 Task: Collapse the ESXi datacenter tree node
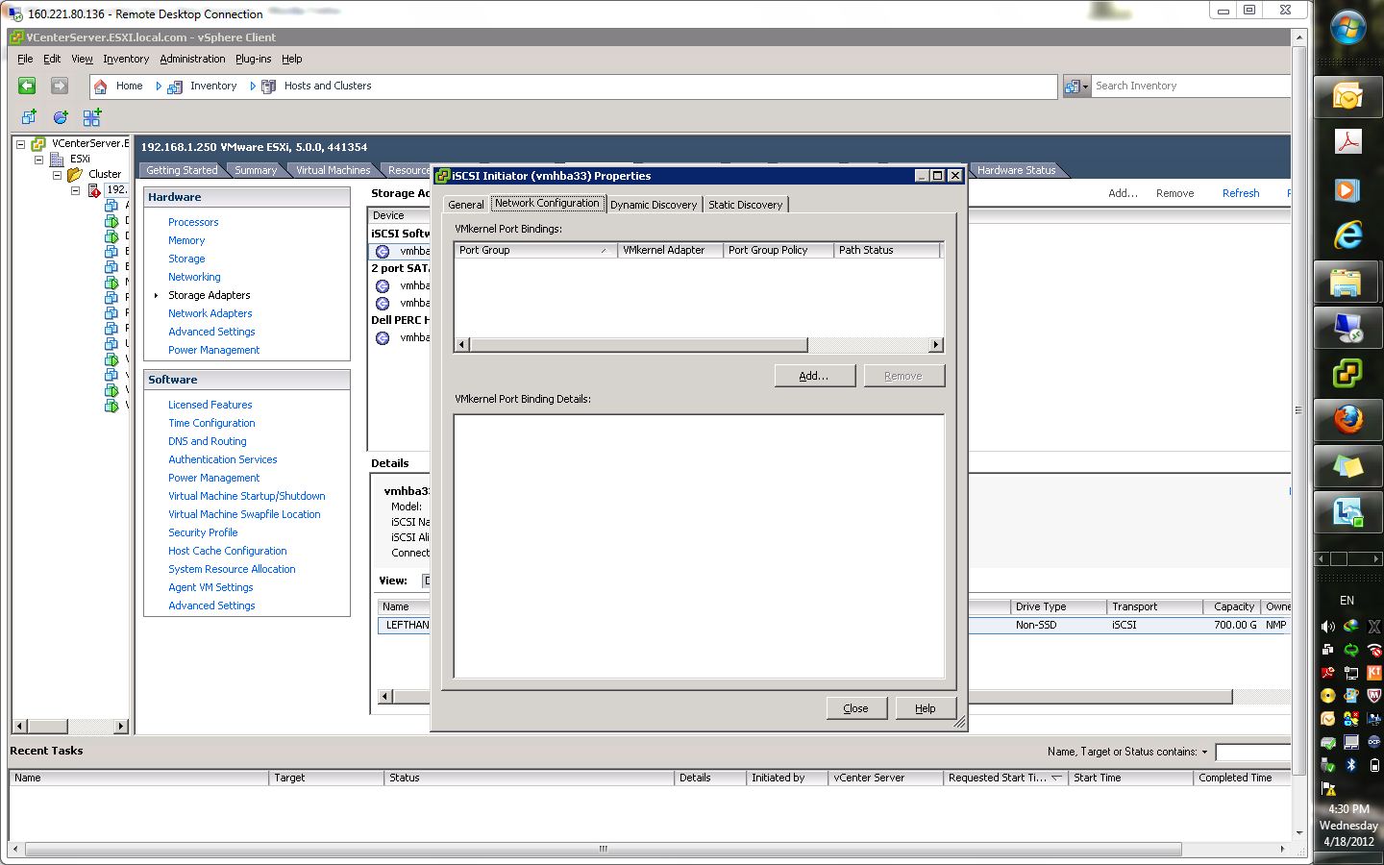(38, 160)
